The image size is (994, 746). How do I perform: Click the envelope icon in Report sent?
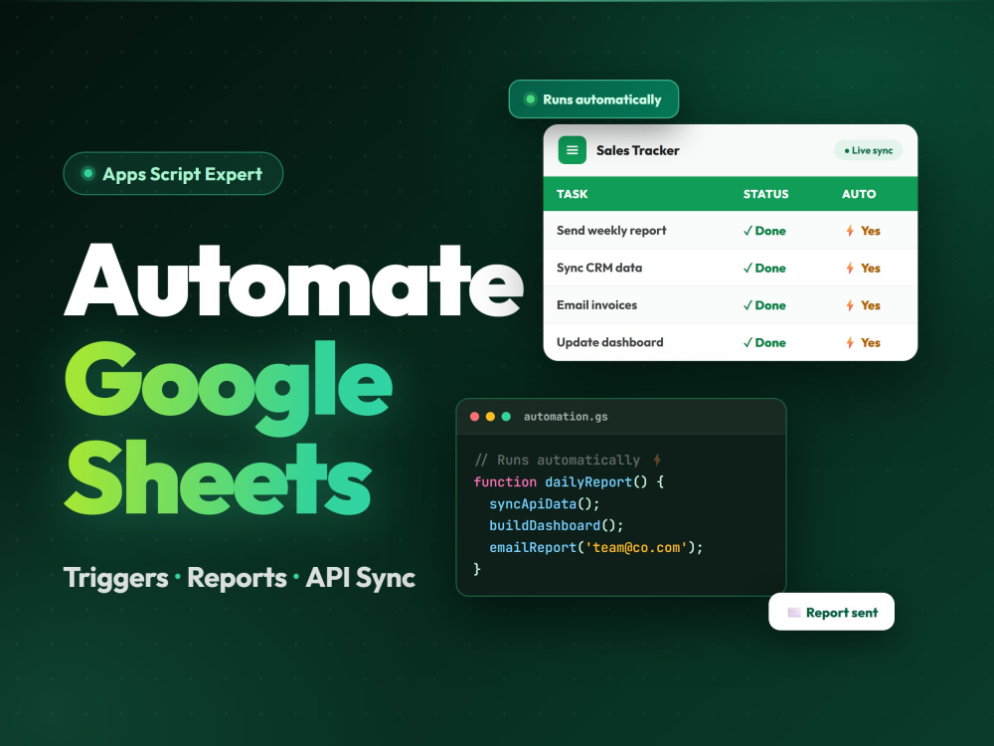[x=793, y=612]
